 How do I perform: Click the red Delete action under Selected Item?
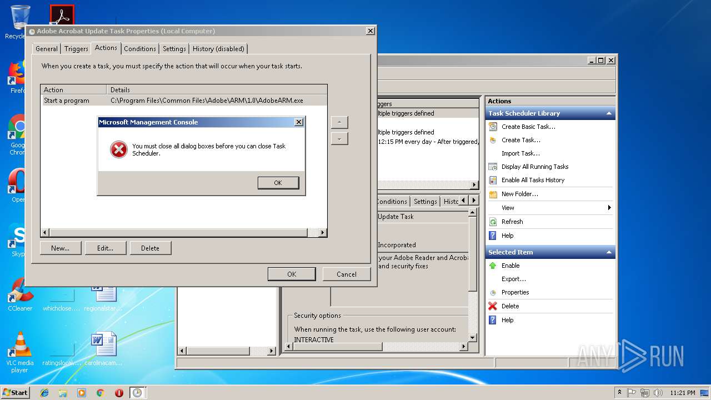tap(510, 306)
